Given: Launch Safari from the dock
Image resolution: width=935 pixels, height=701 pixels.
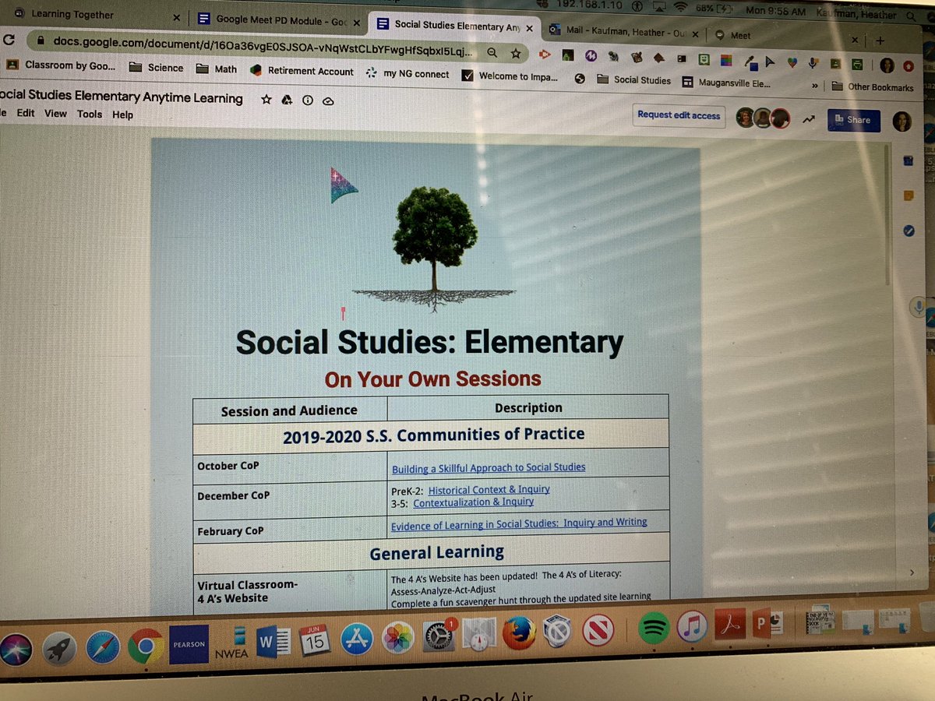Looking at the screenshot, I should [103, 646].
